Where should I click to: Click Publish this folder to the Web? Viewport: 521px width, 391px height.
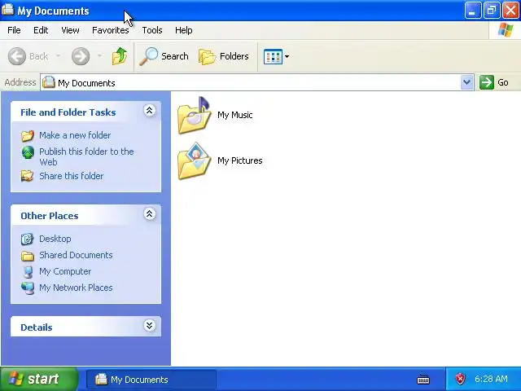coord(86,156)
